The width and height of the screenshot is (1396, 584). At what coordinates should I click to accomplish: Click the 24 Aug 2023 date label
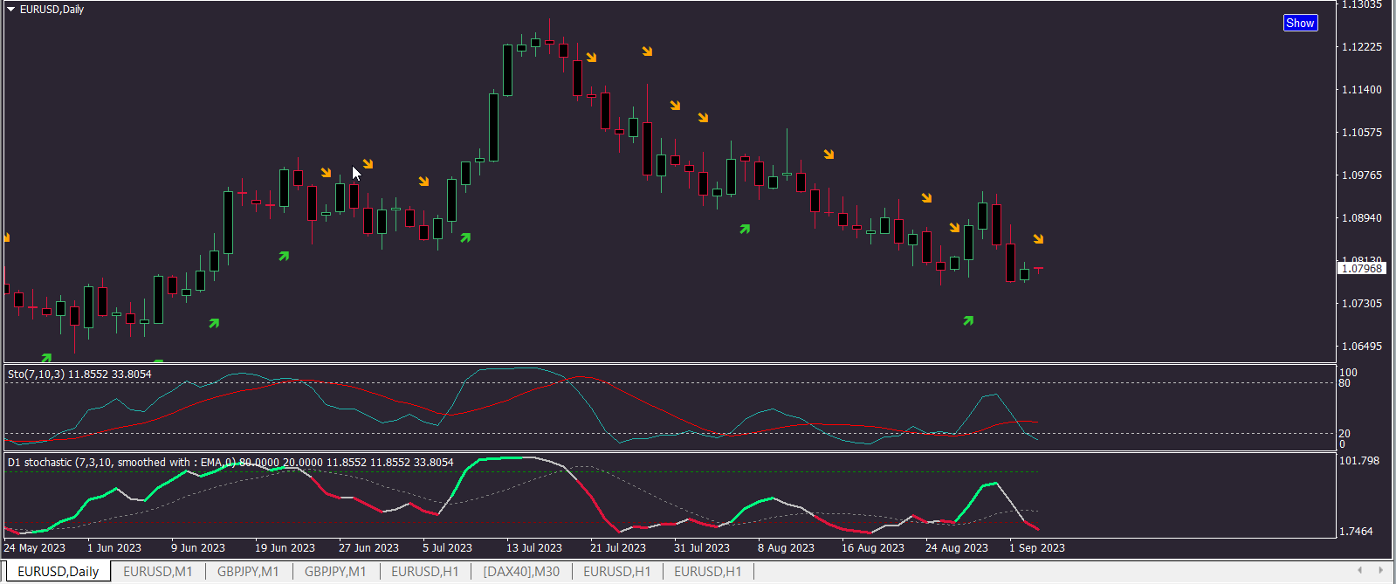(x=957, y=548)
